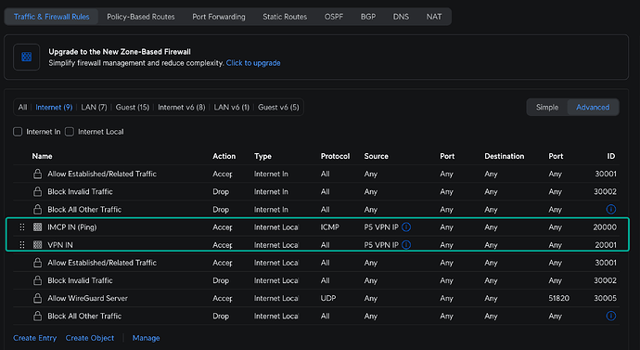The height and width of the screenshot is (350, 640).
Task: Click info icon beside P5 VPN IP in ICMP row
Action: pos(406,227)
